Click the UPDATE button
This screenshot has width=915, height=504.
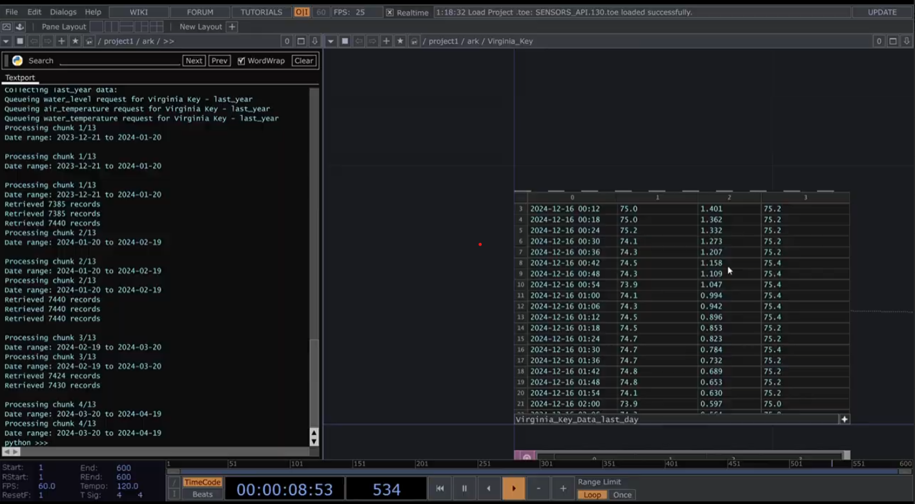882,12
